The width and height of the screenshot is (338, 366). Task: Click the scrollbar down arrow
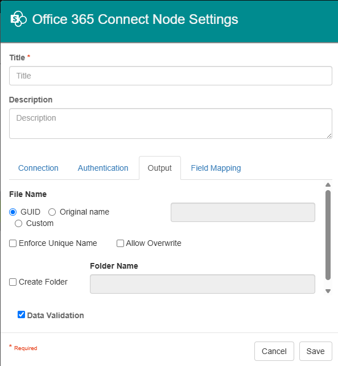[328, 291]
